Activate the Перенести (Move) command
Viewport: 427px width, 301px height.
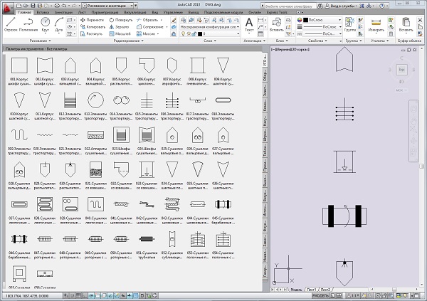click(x=93, y=20)
